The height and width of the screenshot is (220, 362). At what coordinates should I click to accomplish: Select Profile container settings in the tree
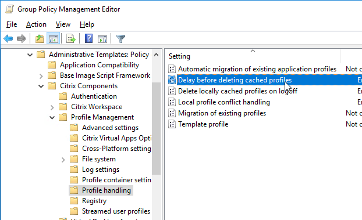116,180
